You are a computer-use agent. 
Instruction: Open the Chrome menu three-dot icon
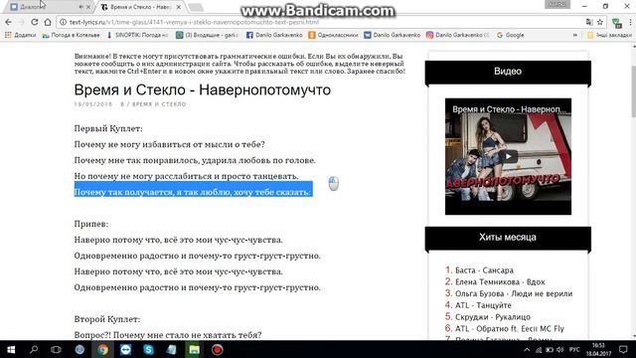coord(630,22)
